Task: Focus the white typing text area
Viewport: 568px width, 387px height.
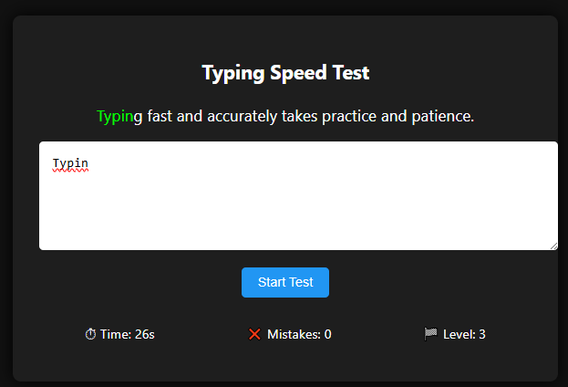Action: [x=297, y=205]
